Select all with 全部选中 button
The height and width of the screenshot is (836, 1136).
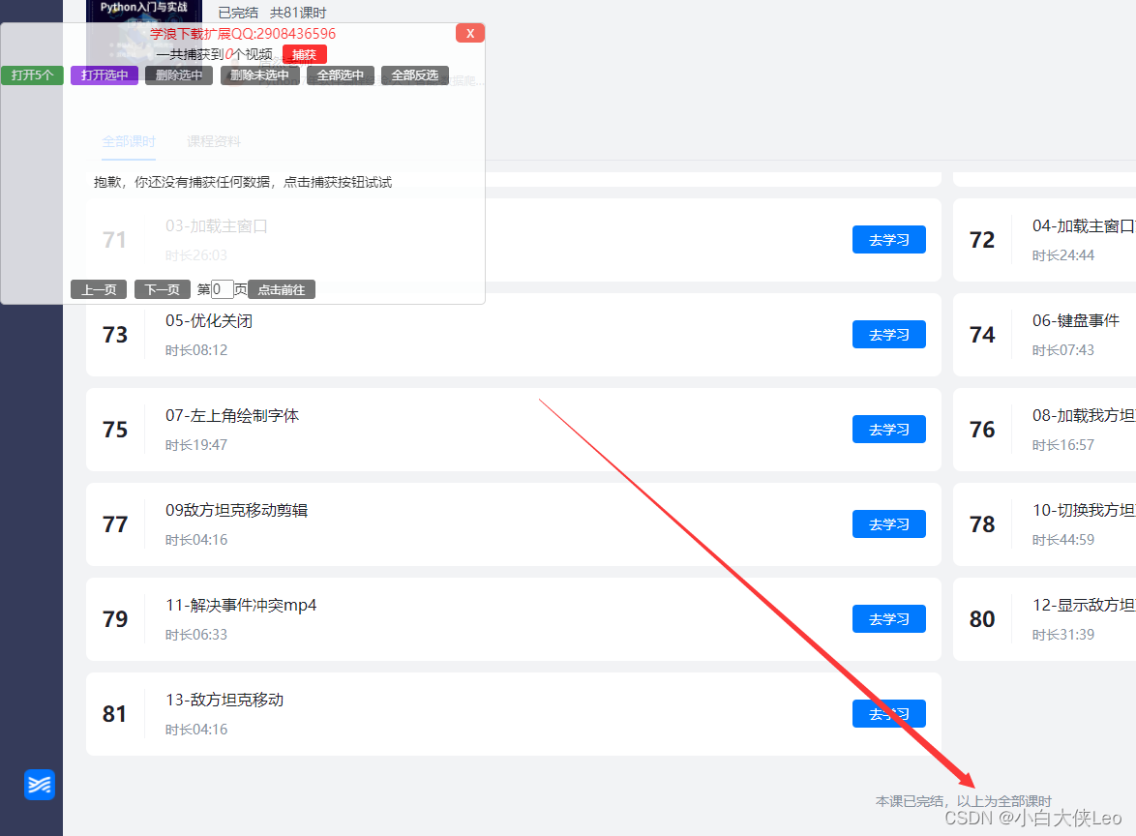click(x=341, y=75)
